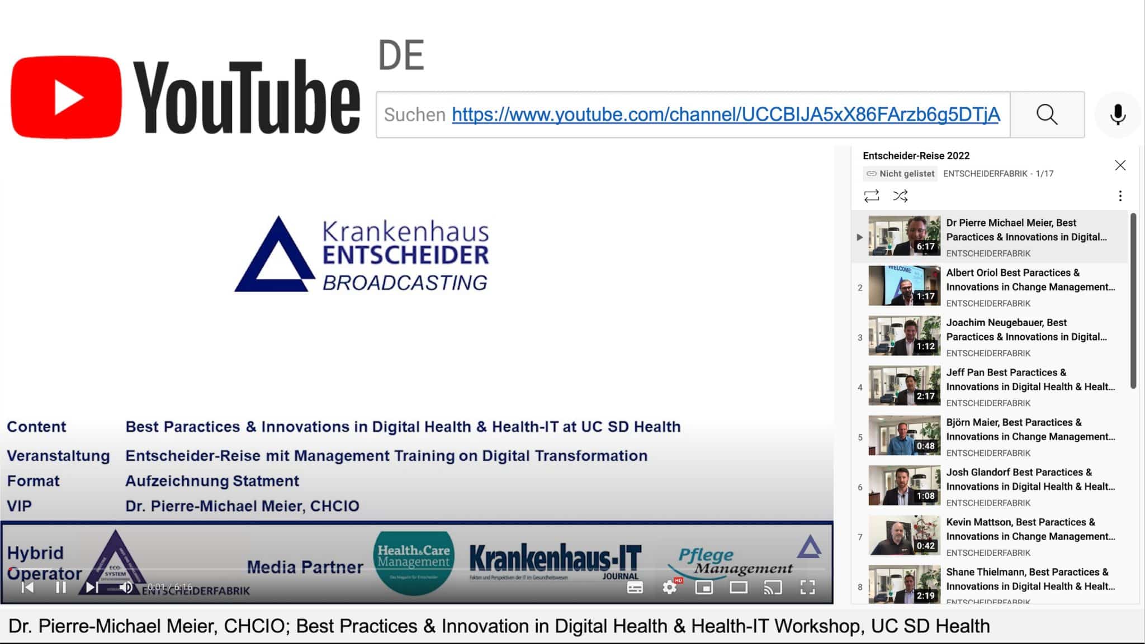Open Shane Thielmann video thumbnail
Screen dimensions: 1145x644
click(x=904, y=584)
